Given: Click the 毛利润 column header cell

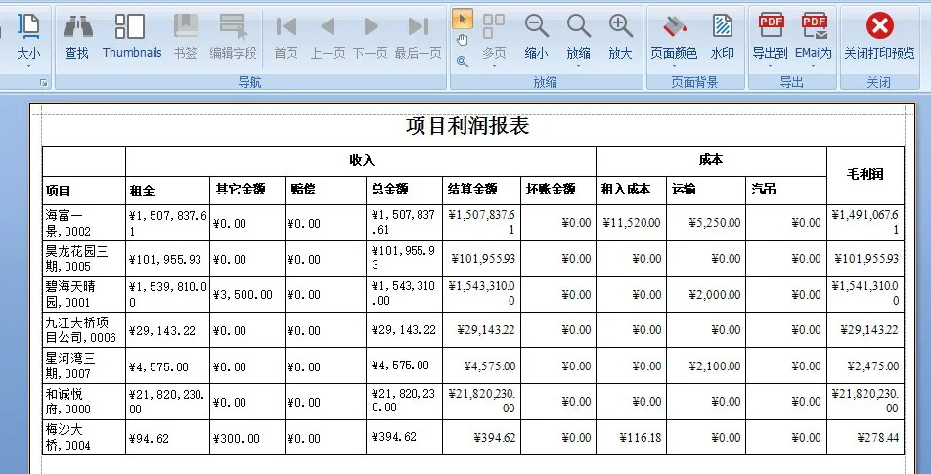Looking at the screenshot, I should [x=864, y=174].
